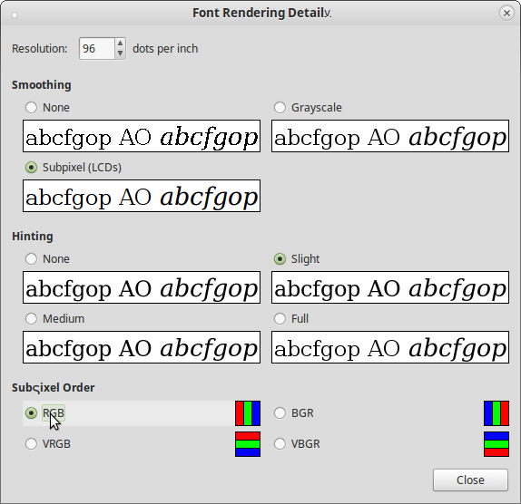
Task: Click the Full hinting font preview
Action: click(x=390, y=347)
